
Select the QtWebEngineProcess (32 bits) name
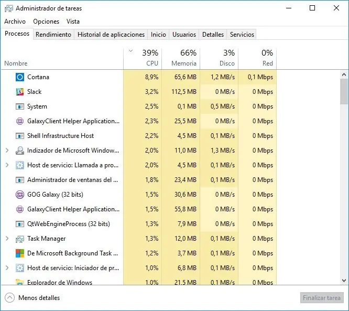68,224
